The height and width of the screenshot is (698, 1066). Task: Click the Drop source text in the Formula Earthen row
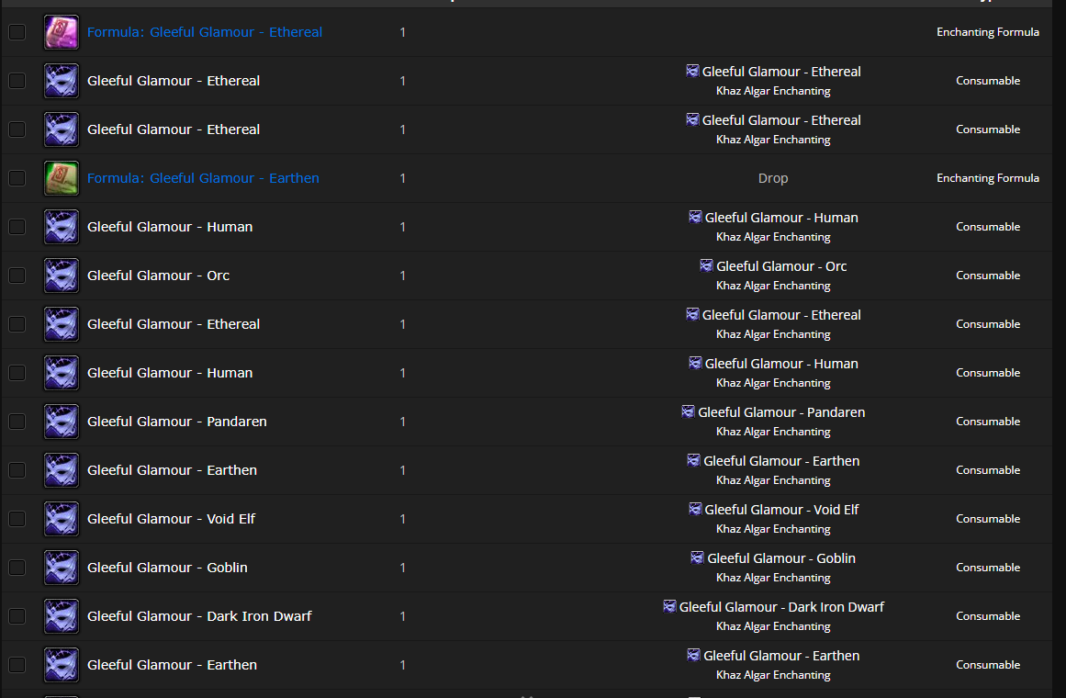tap(773, 178)
